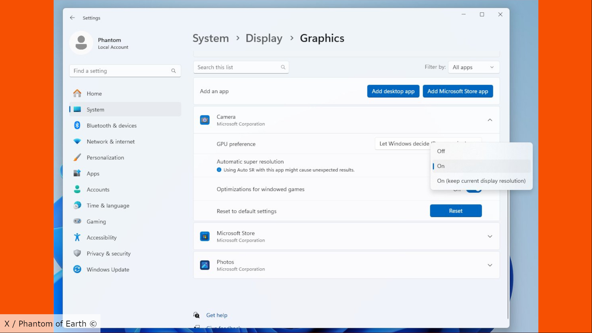Click the back arrow in Settings
Screen dimensions: 592x333
tap(72, 18)
